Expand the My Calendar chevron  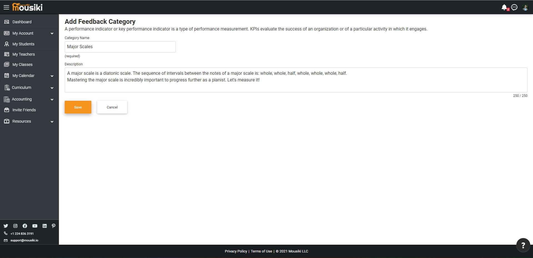click(x=52, y=76)
